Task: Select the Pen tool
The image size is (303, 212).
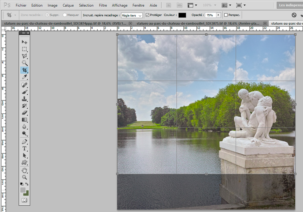Action: point(24,142)
